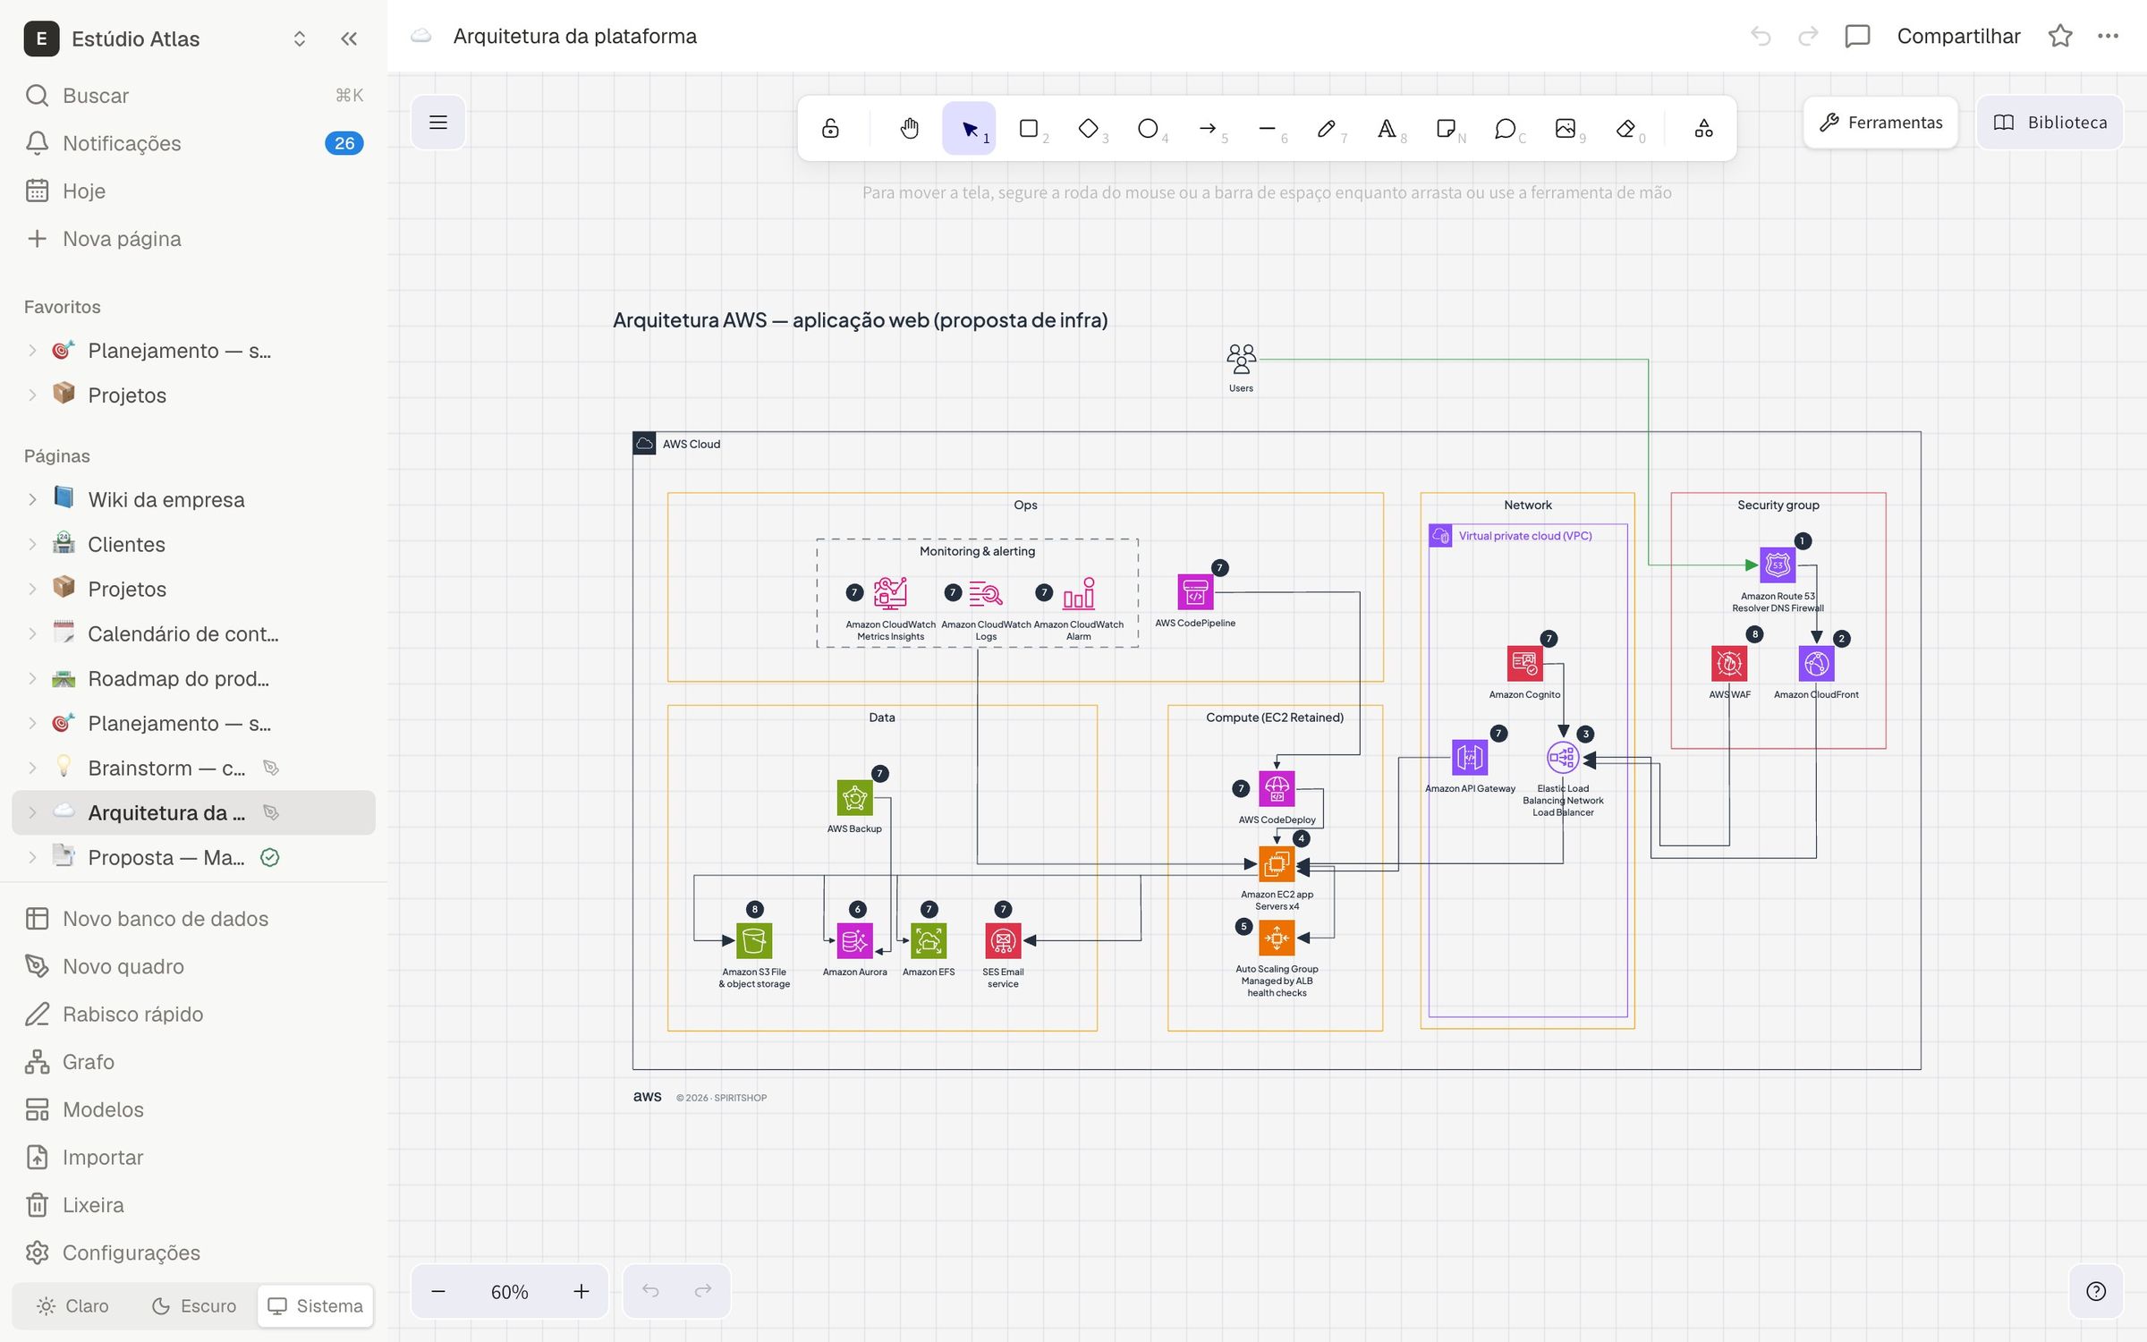
Task: Select the Rectangle shape tool
Action: [x=1029, y=128]
